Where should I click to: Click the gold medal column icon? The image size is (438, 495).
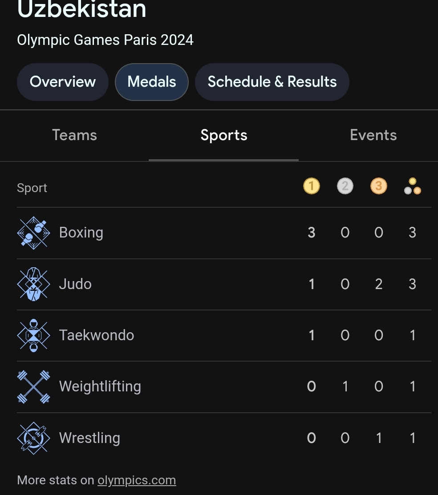point(312,186)
